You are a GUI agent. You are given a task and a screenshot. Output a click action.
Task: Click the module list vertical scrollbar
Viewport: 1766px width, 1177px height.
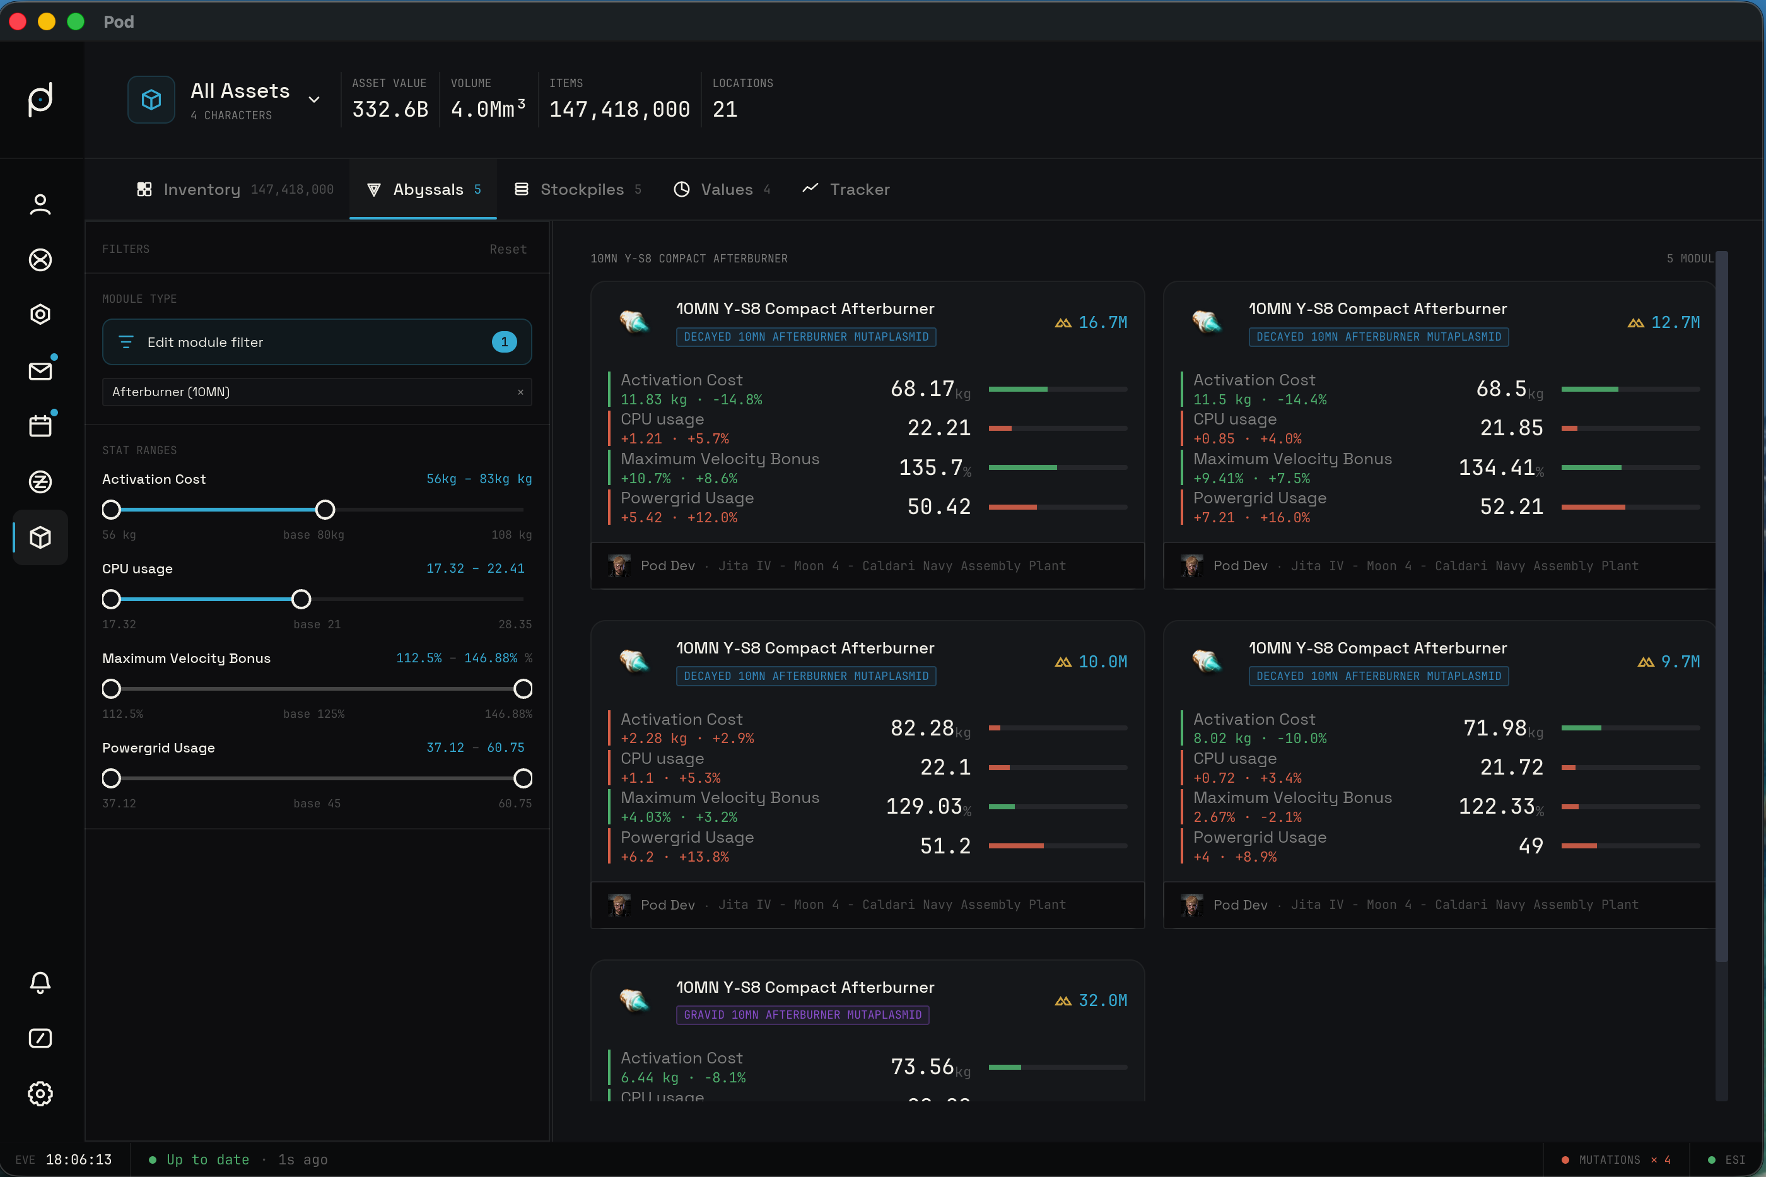(x=1722, y=607)
